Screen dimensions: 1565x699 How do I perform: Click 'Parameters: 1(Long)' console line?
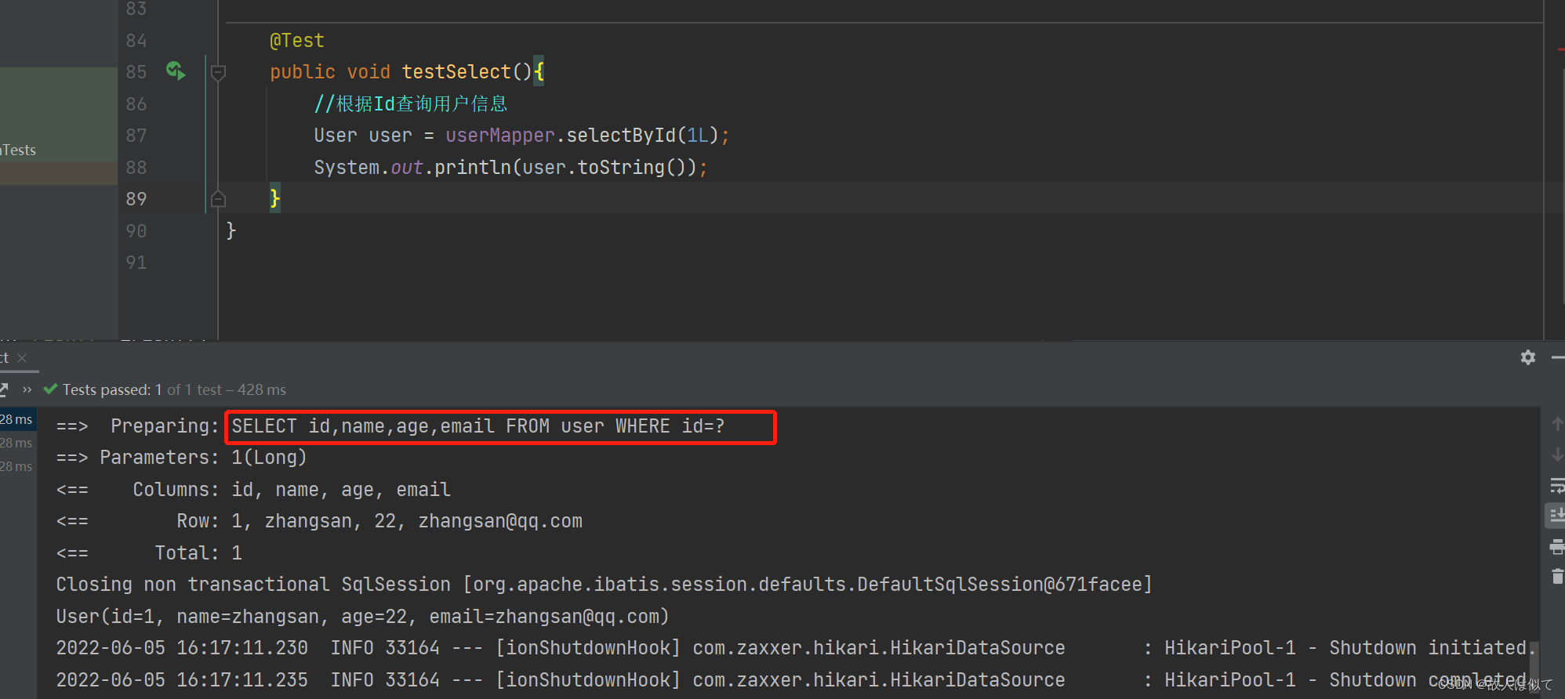tap(203, 458)
